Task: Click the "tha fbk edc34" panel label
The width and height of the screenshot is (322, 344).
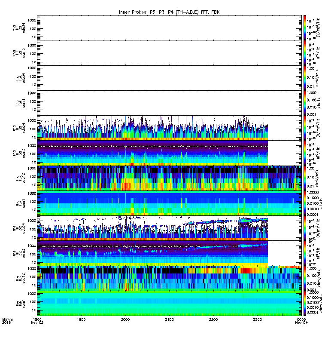Action: coord(21,78)
